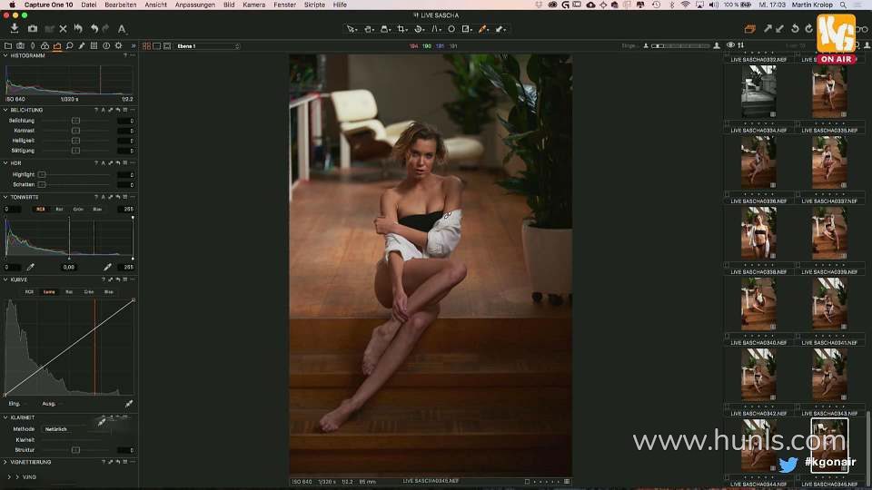Tick checkbox of LIVE SASCHA0342.NEF thumbnail
872x490 pixels.
coord(727,407)
